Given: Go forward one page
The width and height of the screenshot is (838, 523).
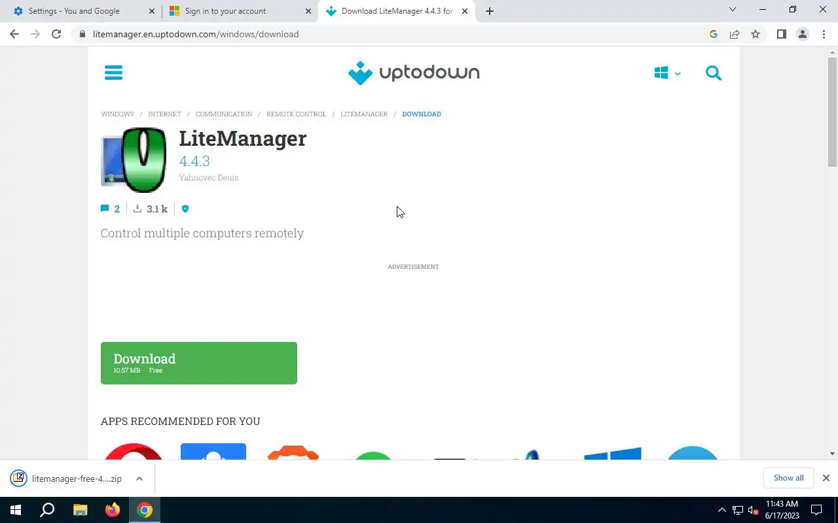Looking at the screenshot, I should pos(35,34).
